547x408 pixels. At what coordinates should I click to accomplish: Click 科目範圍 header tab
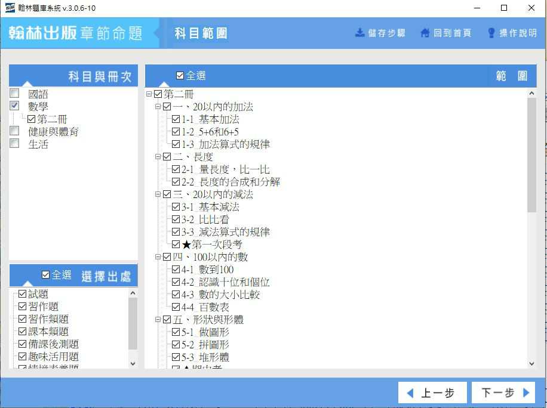pyautogui.click(x=201, y=33)
